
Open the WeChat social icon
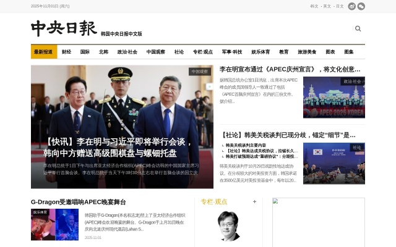click(361, 6)
